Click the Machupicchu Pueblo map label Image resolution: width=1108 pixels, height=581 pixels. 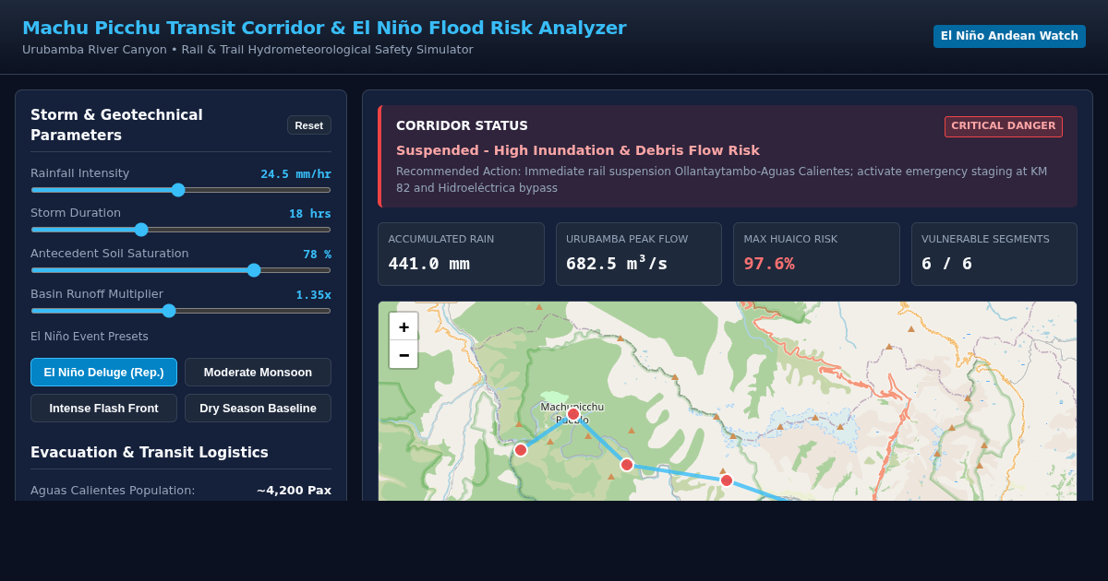pos(572,413)
